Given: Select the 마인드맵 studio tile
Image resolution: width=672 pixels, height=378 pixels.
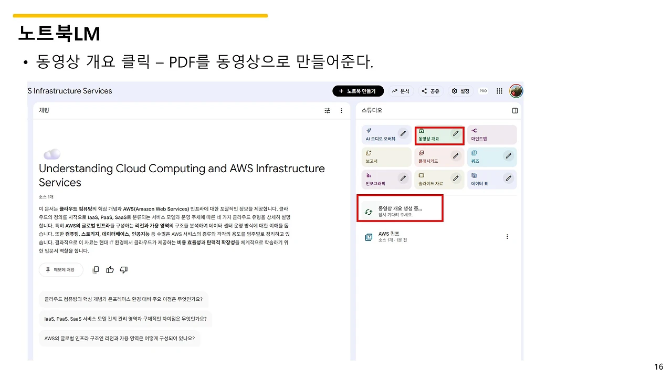Looking at the screenshot, I should 492,134.
